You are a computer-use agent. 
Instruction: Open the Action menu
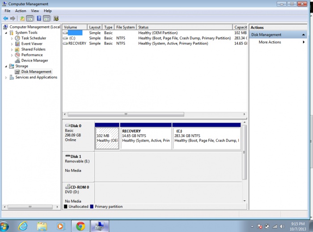pyautogui.click(x=21, y=11)
